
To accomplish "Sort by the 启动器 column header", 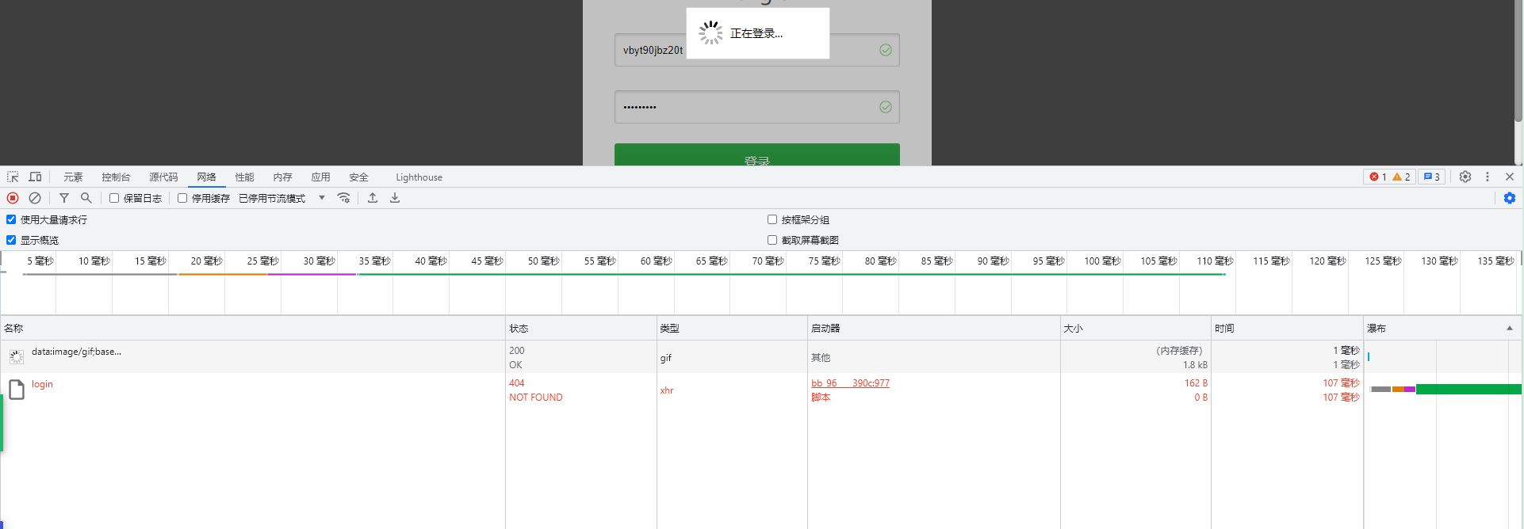I will pyautogui.click(x=934, y=328).
